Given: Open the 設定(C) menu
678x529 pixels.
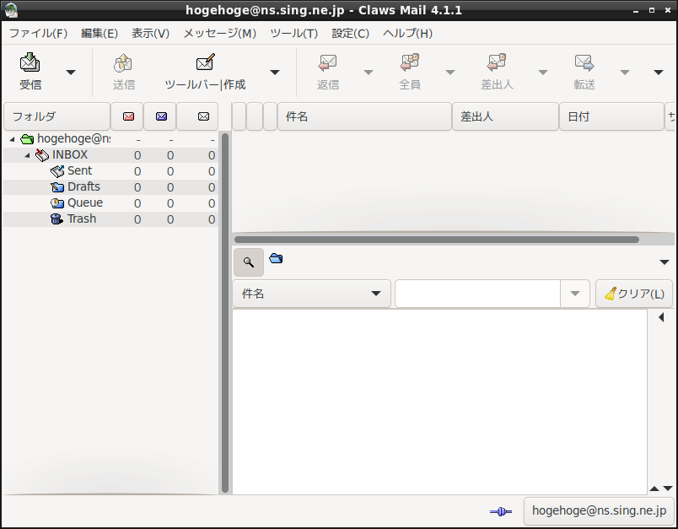Looking at the screenshot, I should click(x=350, y=33).
